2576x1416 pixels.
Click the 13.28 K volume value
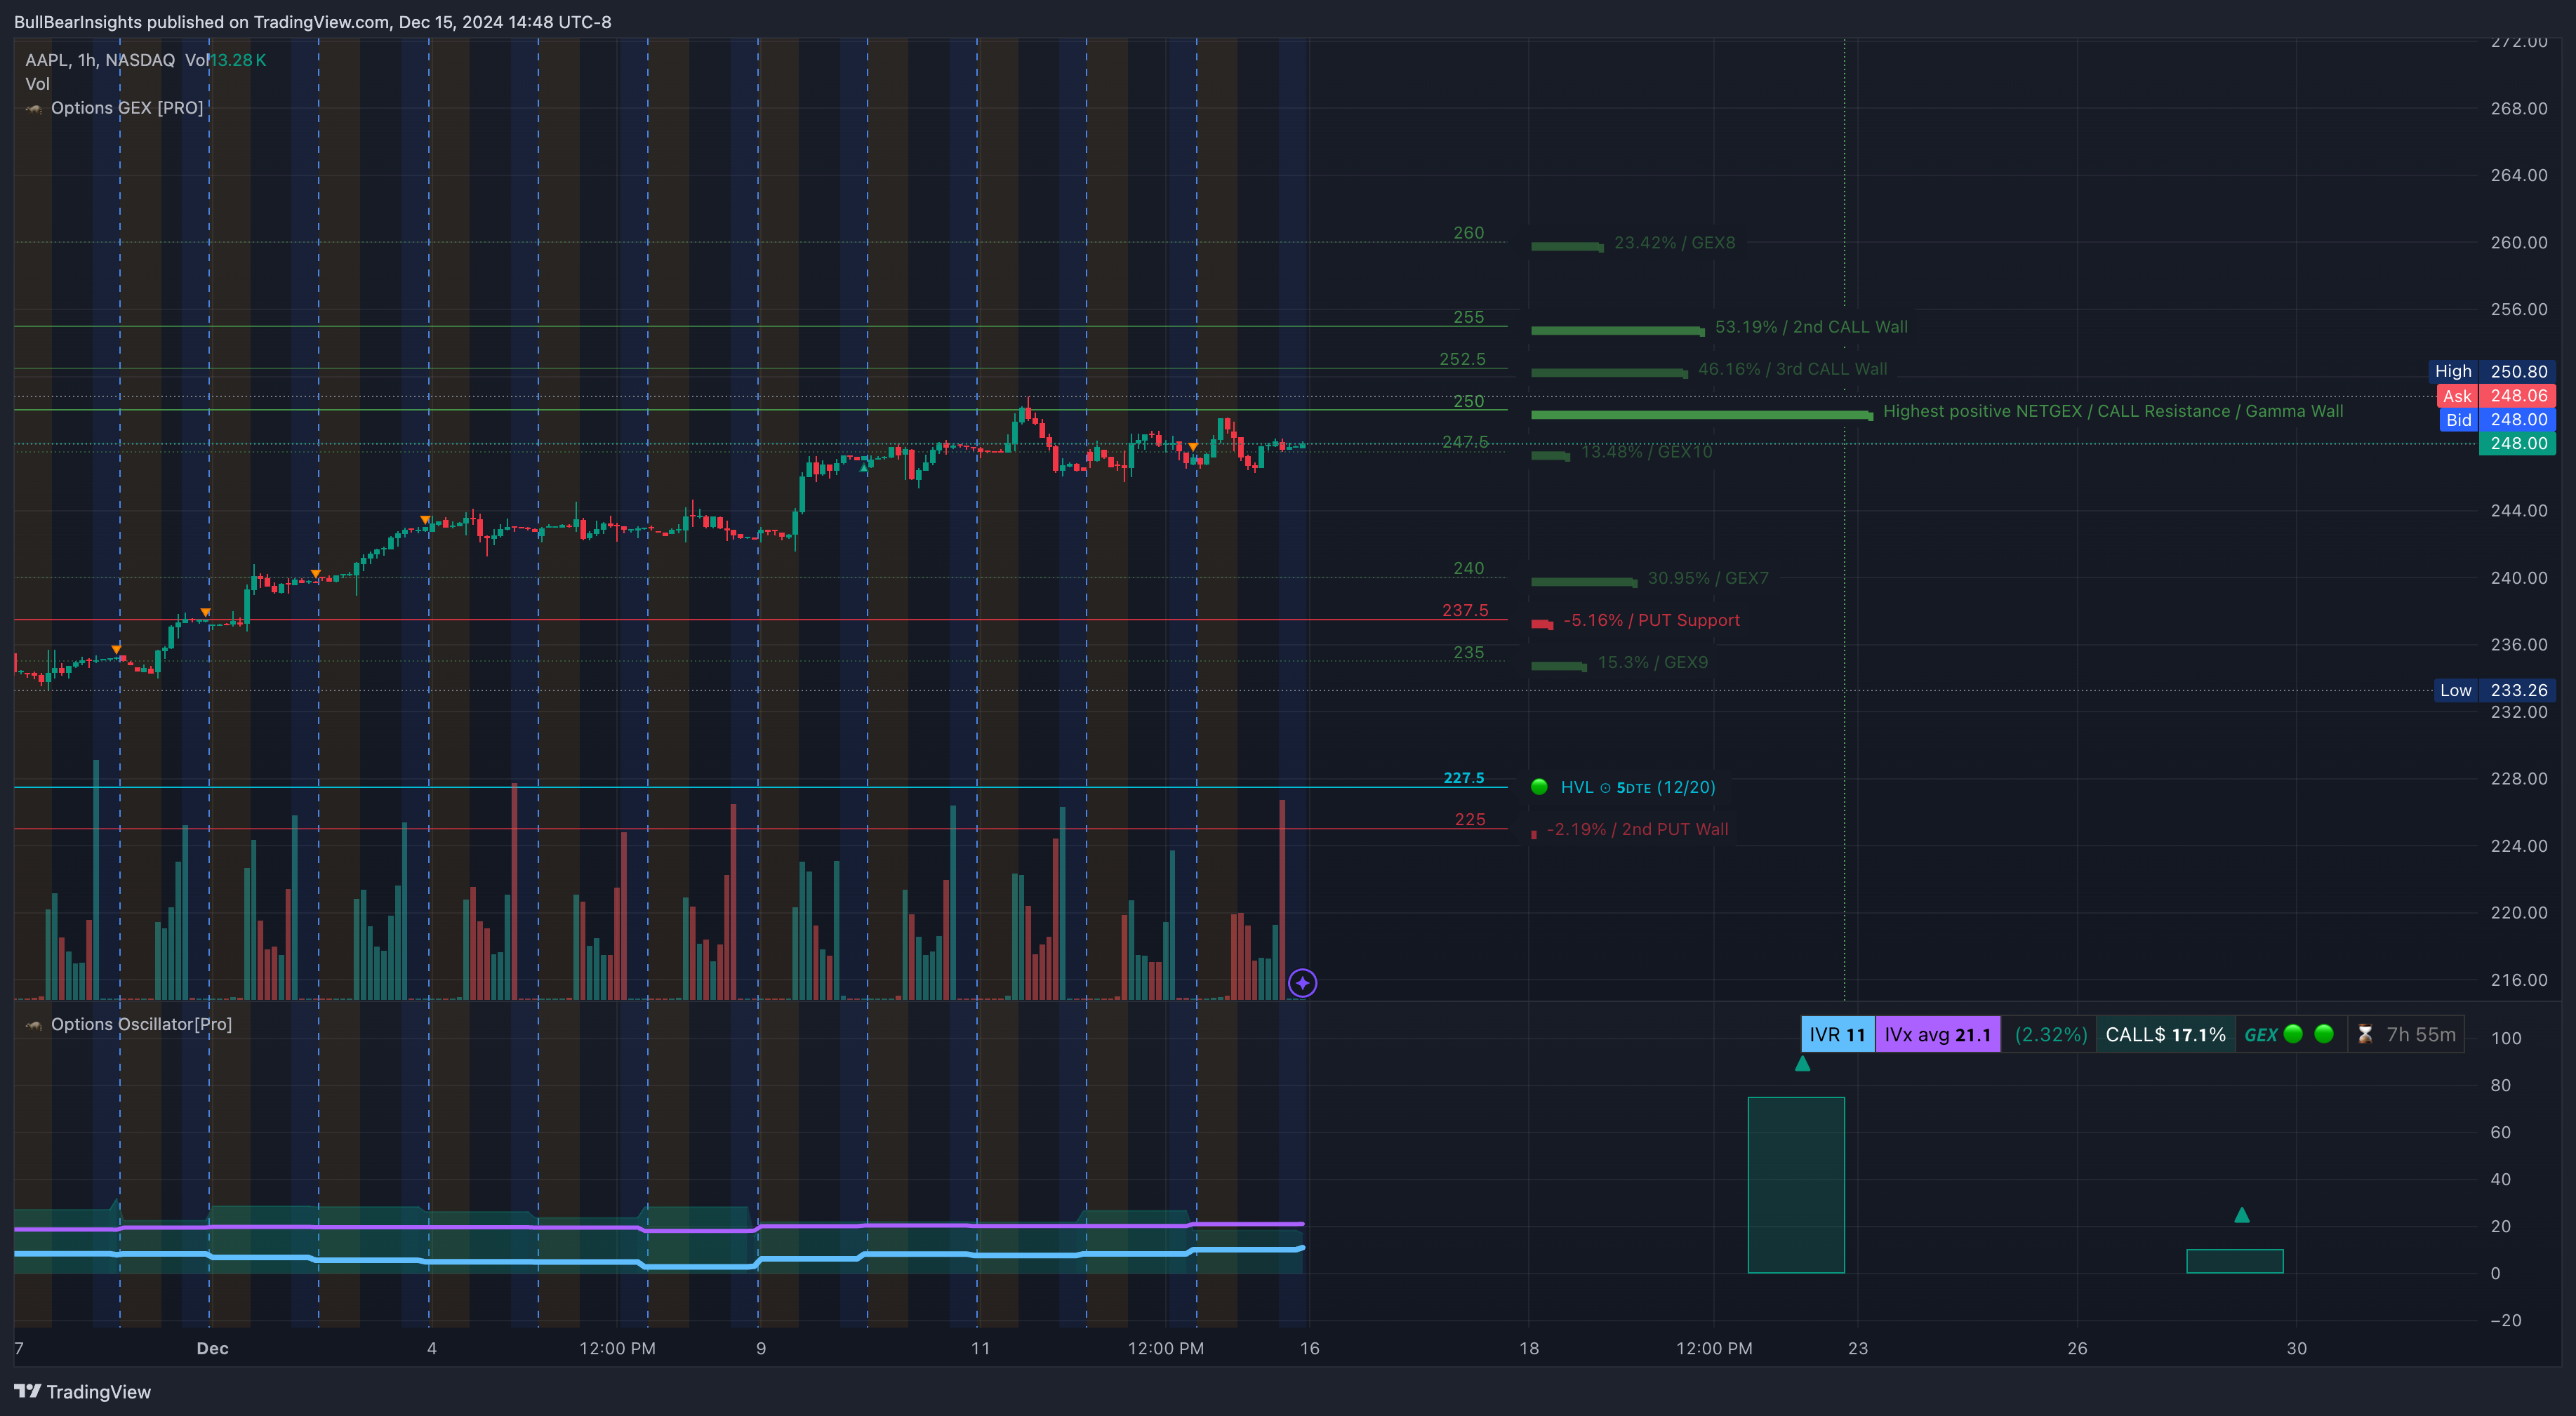point(238,60)
